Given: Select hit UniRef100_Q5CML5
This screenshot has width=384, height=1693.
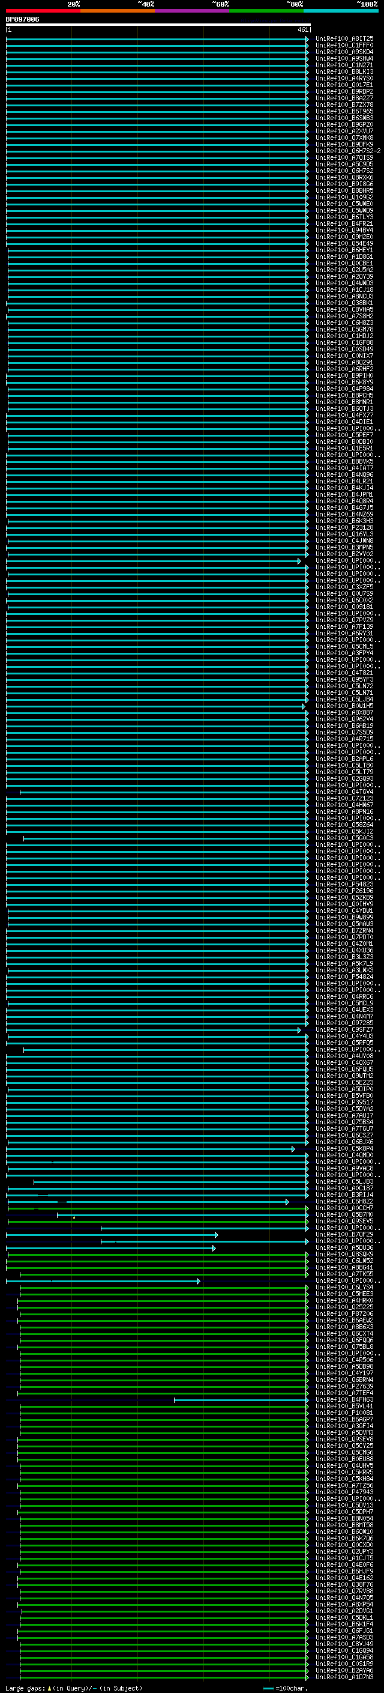Looking at the screenshot, I should pyautogui.click(x=344, y=647).
